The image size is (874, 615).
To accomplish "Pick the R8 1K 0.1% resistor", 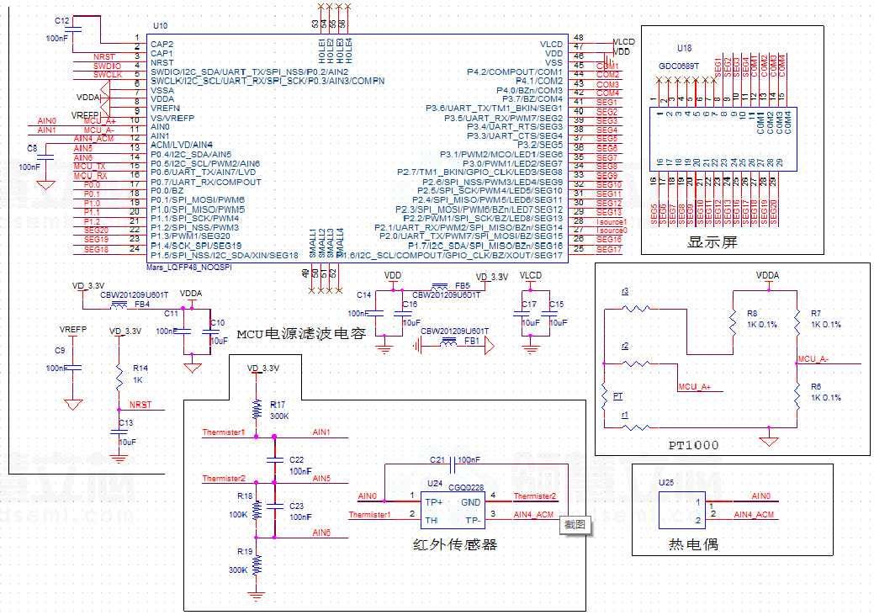I will pyautogui.click(x=733, y=322).
